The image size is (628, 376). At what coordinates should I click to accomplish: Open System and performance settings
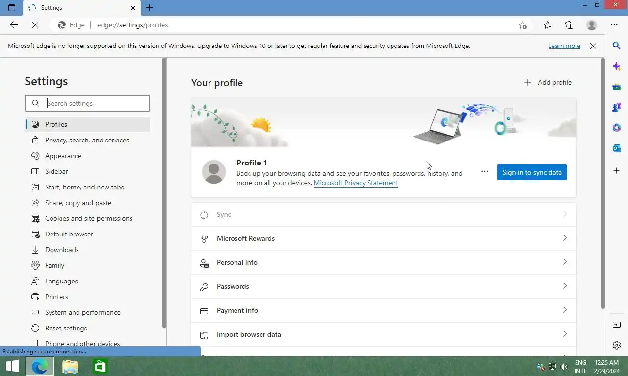click(87, 312)
